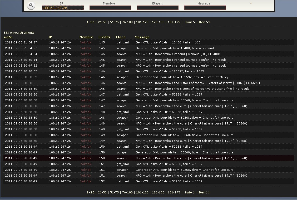Click 'Suiv >' next link above the table

tap(190, 22)
